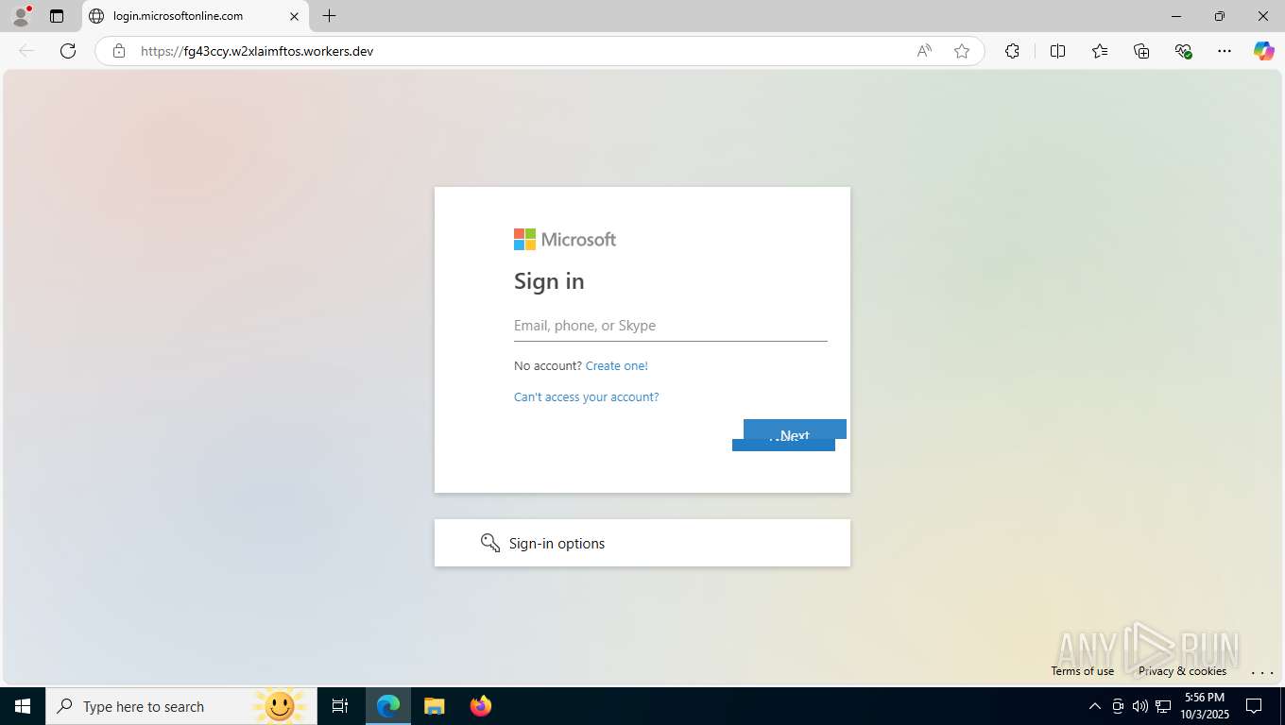Viewport: 1285px width, 725px height.
Task: Click the taskbar search box
Action: coord(181,706)
